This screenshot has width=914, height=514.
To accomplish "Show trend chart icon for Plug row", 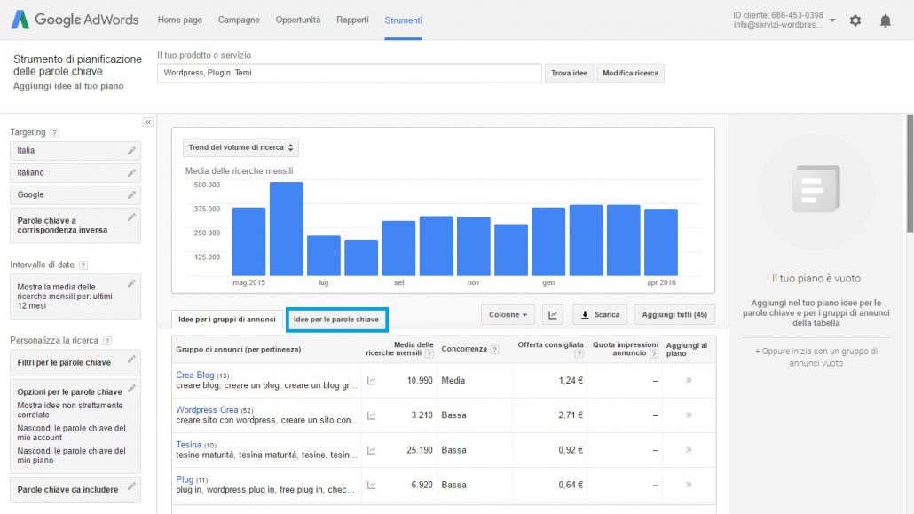I will click(x=371, y=486).
